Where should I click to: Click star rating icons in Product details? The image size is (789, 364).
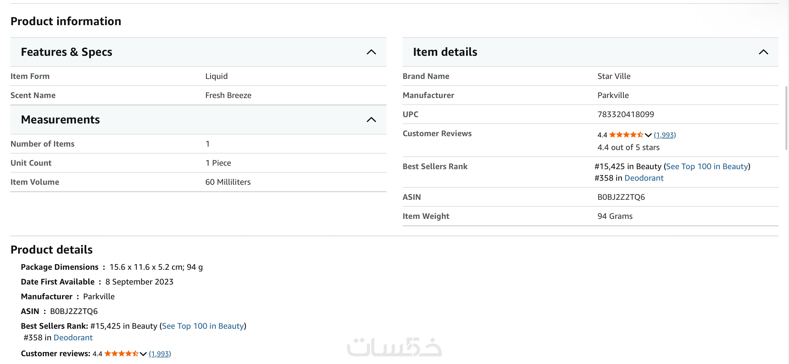coord(121,354)
